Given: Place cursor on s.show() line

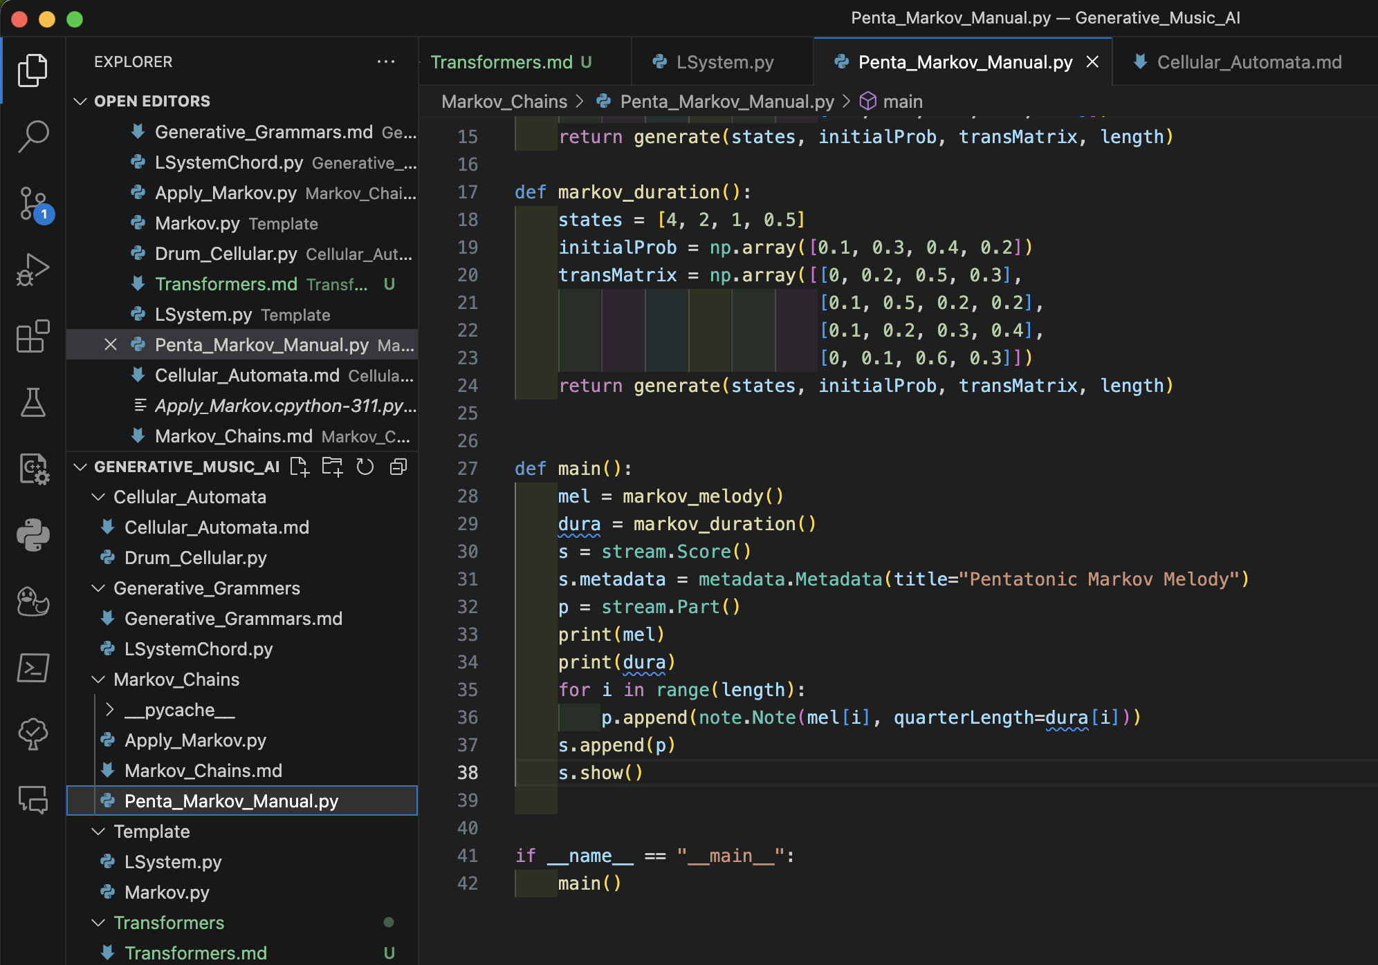Looking at the screenshot, I should click(600, 773).
